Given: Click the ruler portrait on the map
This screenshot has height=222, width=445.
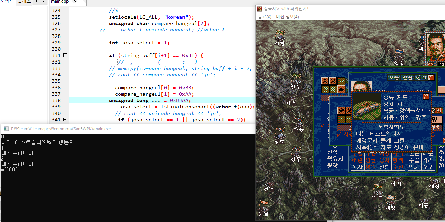Looking at the screenshot, I should pyautogui.click(x=435, y=47).
